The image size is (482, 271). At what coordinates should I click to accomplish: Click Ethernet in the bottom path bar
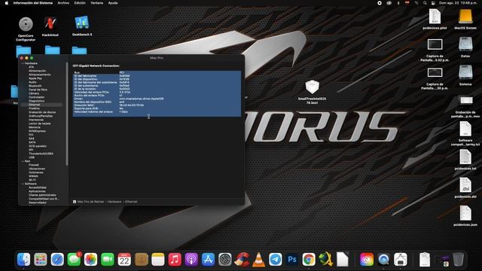coord(131,202)
